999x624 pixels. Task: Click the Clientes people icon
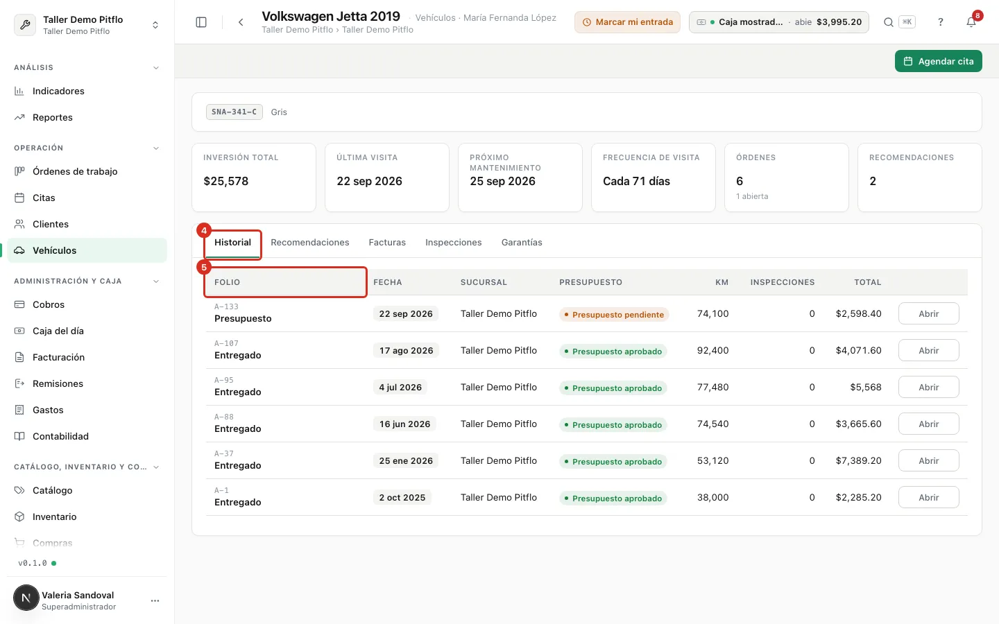click(x=19, y=224)
